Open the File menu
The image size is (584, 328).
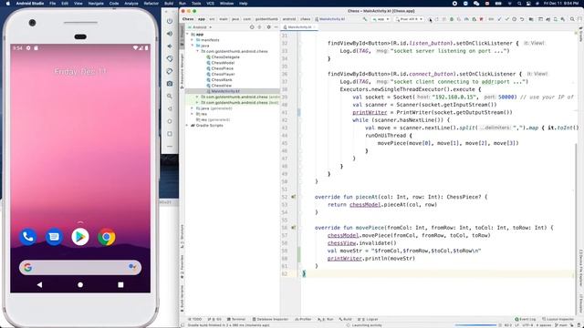pyautogui.click(x=53, y=4)
